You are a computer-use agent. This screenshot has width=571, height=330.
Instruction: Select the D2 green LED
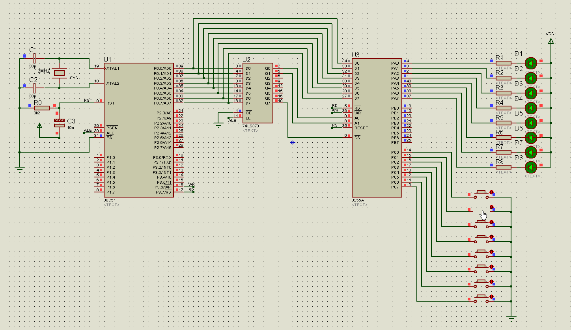[531, 78]
